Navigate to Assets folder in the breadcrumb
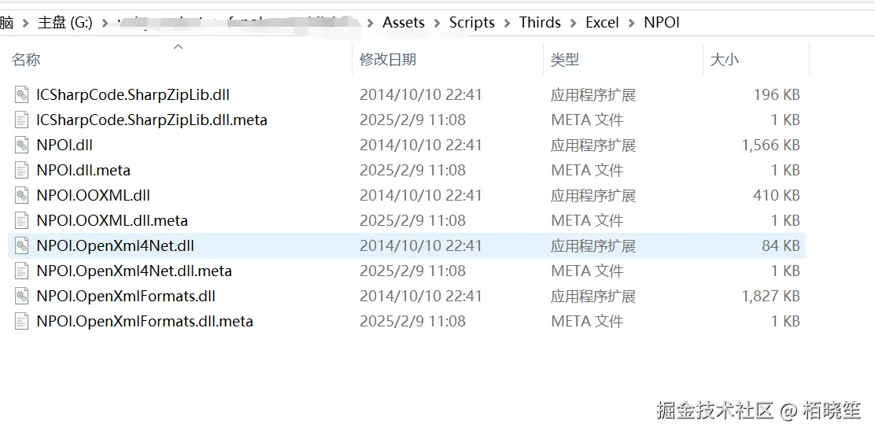The image size is (875, 435). pyautogui.click(x=404, y=23)
